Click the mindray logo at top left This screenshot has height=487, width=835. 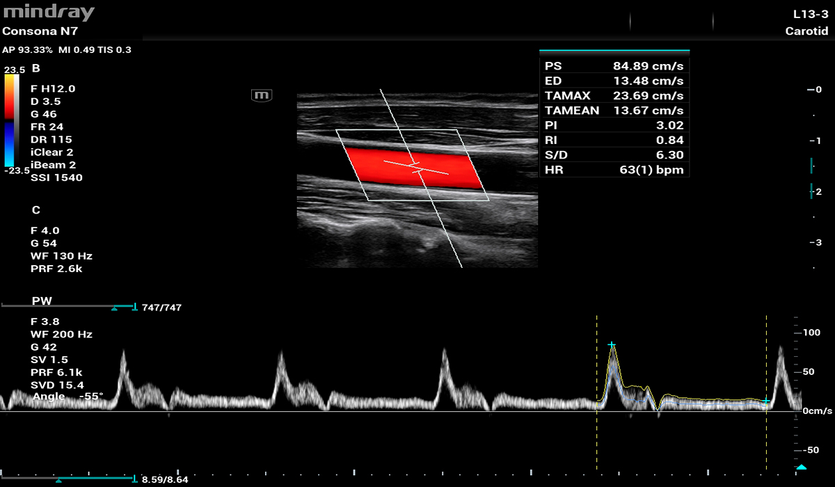coord(49,13)
